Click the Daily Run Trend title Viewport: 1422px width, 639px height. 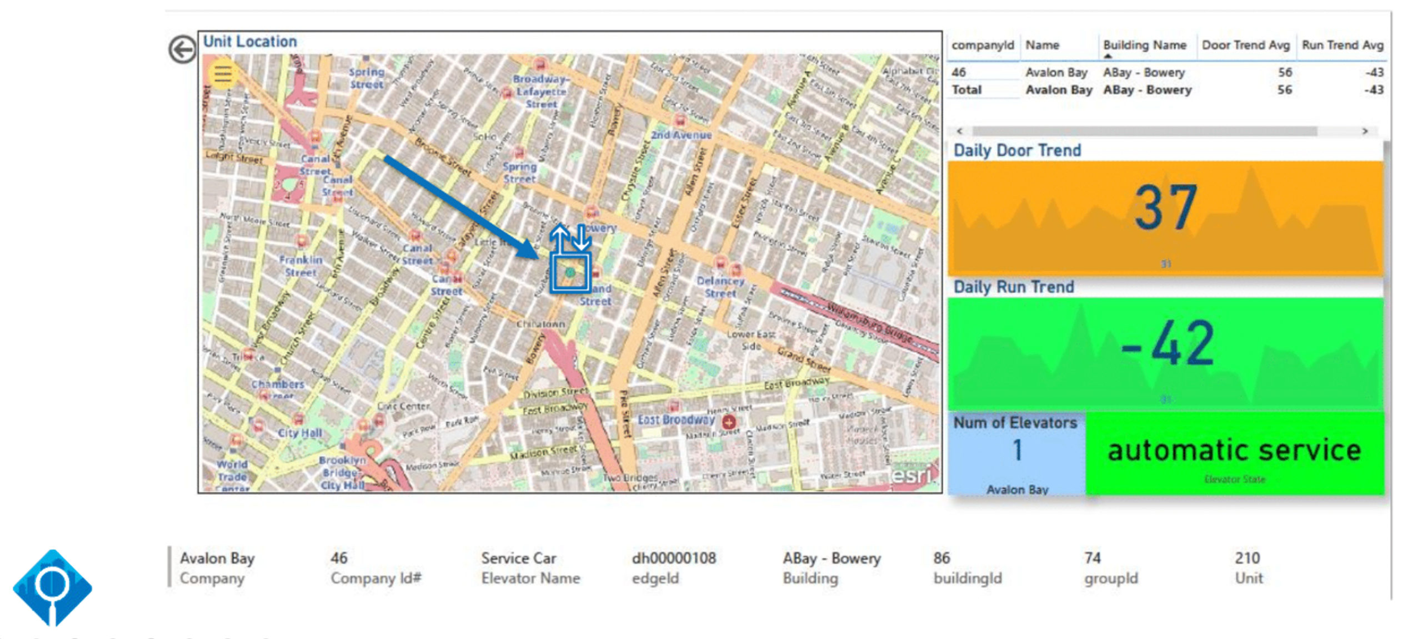1014,287
